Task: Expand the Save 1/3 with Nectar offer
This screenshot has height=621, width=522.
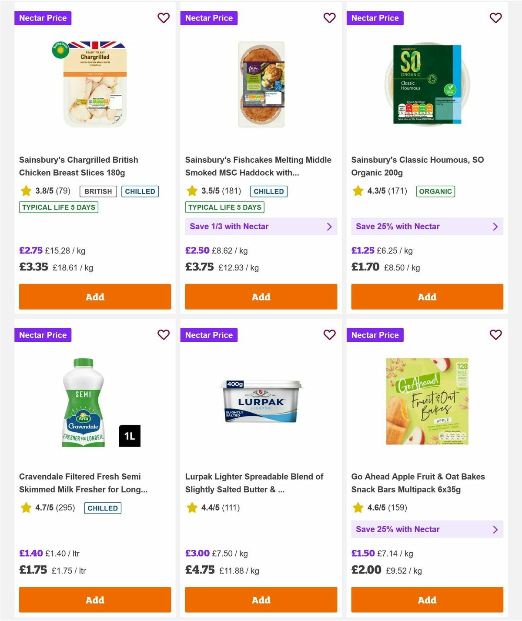Action: (261, 226)
